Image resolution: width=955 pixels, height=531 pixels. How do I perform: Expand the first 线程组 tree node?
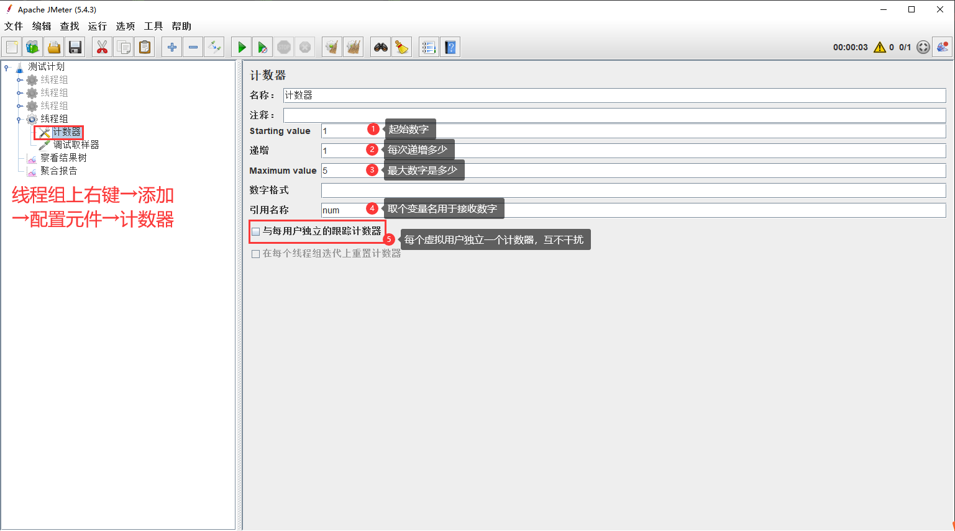(x=19, y=80)
